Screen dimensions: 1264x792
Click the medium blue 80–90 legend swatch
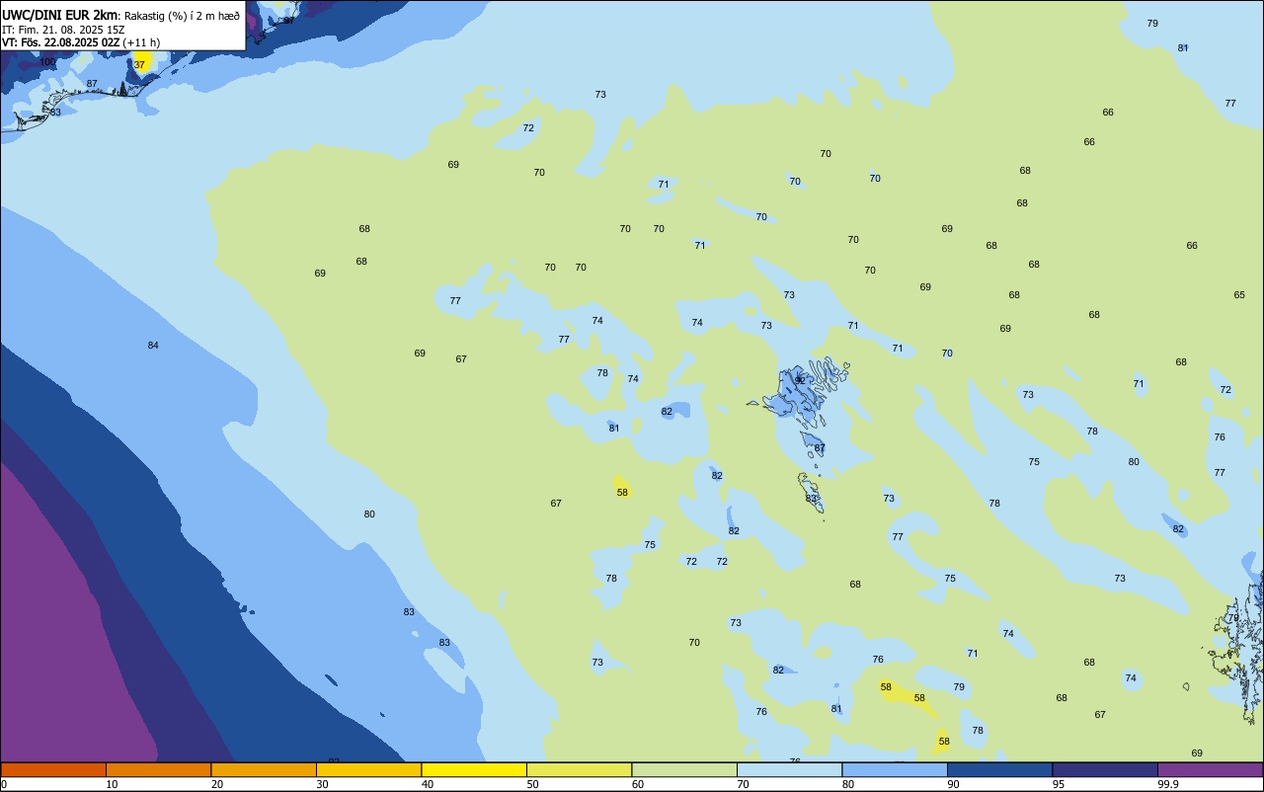coord(895,769)
